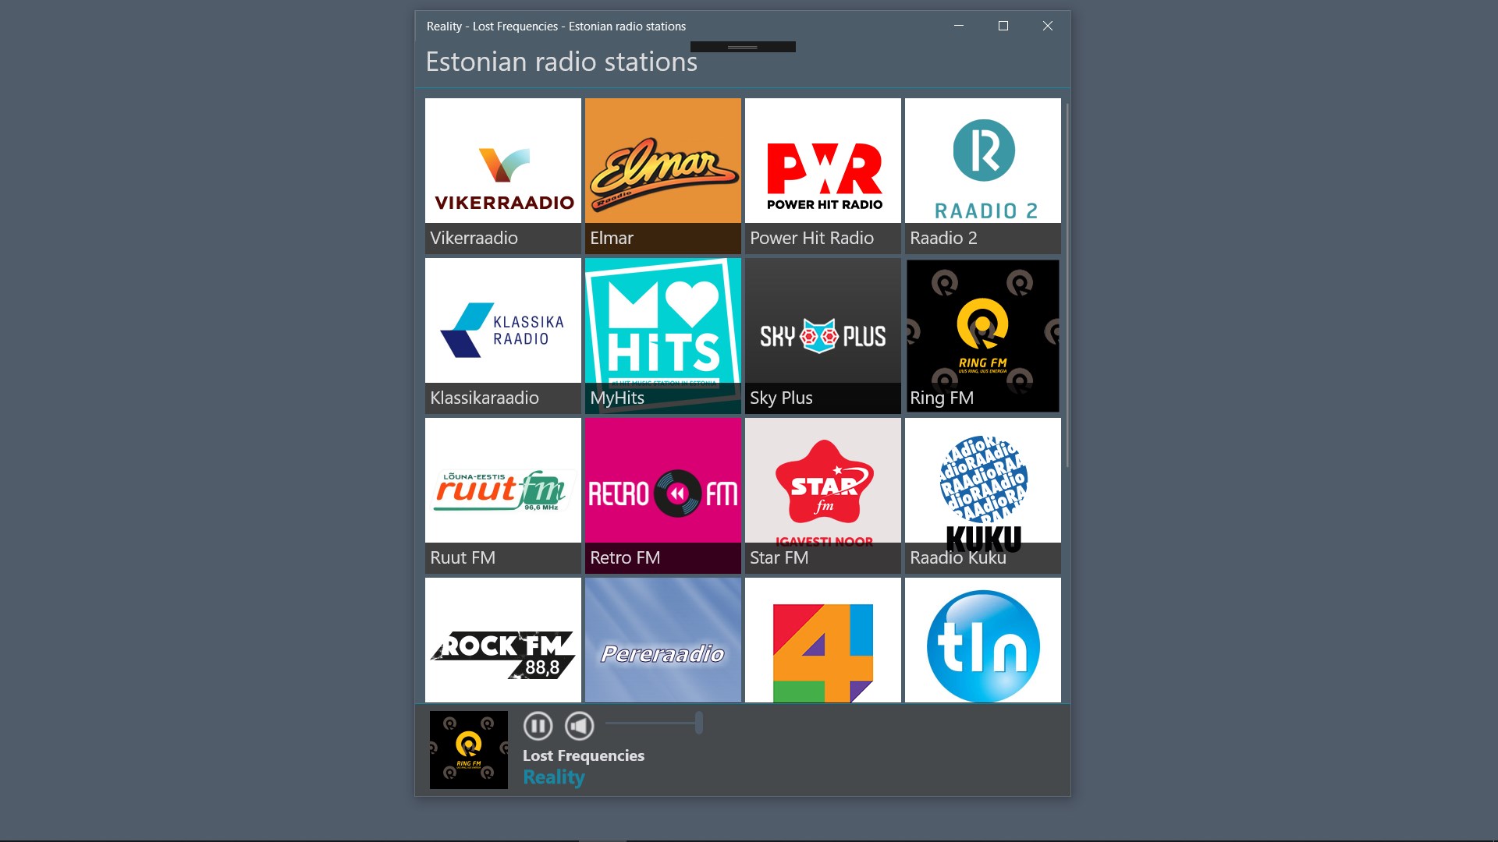
Task: Select the Klassikaraadio station
Action: [502, 335]
